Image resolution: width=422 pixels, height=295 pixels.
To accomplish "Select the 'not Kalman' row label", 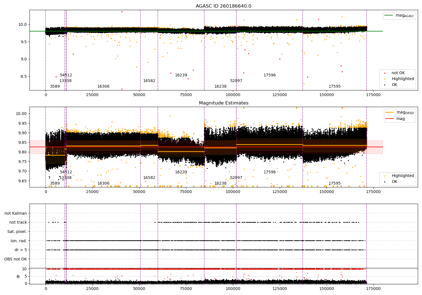I will click(16, 213).
